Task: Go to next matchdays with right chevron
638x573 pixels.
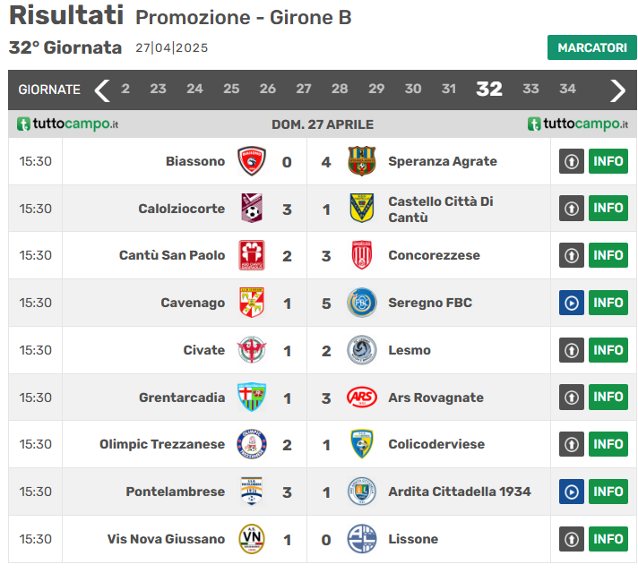Action: pos(617,90)
